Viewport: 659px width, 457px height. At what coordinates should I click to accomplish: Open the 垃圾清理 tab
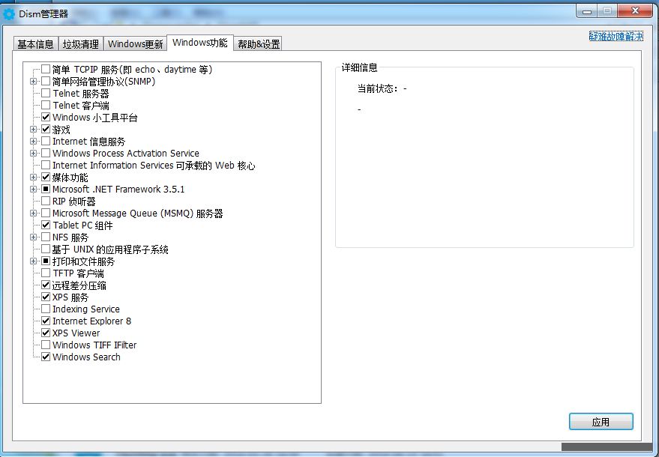[81, 44]
